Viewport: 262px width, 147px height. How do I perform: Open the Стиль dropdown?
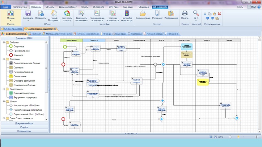[241, 7]
